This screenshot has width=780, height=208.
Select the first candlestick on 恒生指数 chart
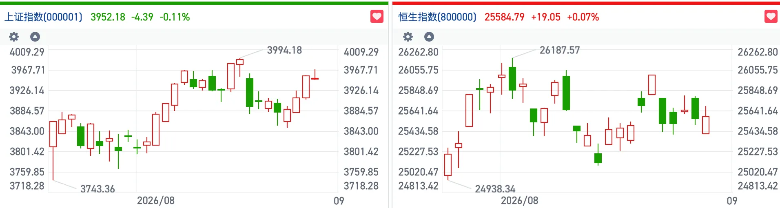pos(448,164)
